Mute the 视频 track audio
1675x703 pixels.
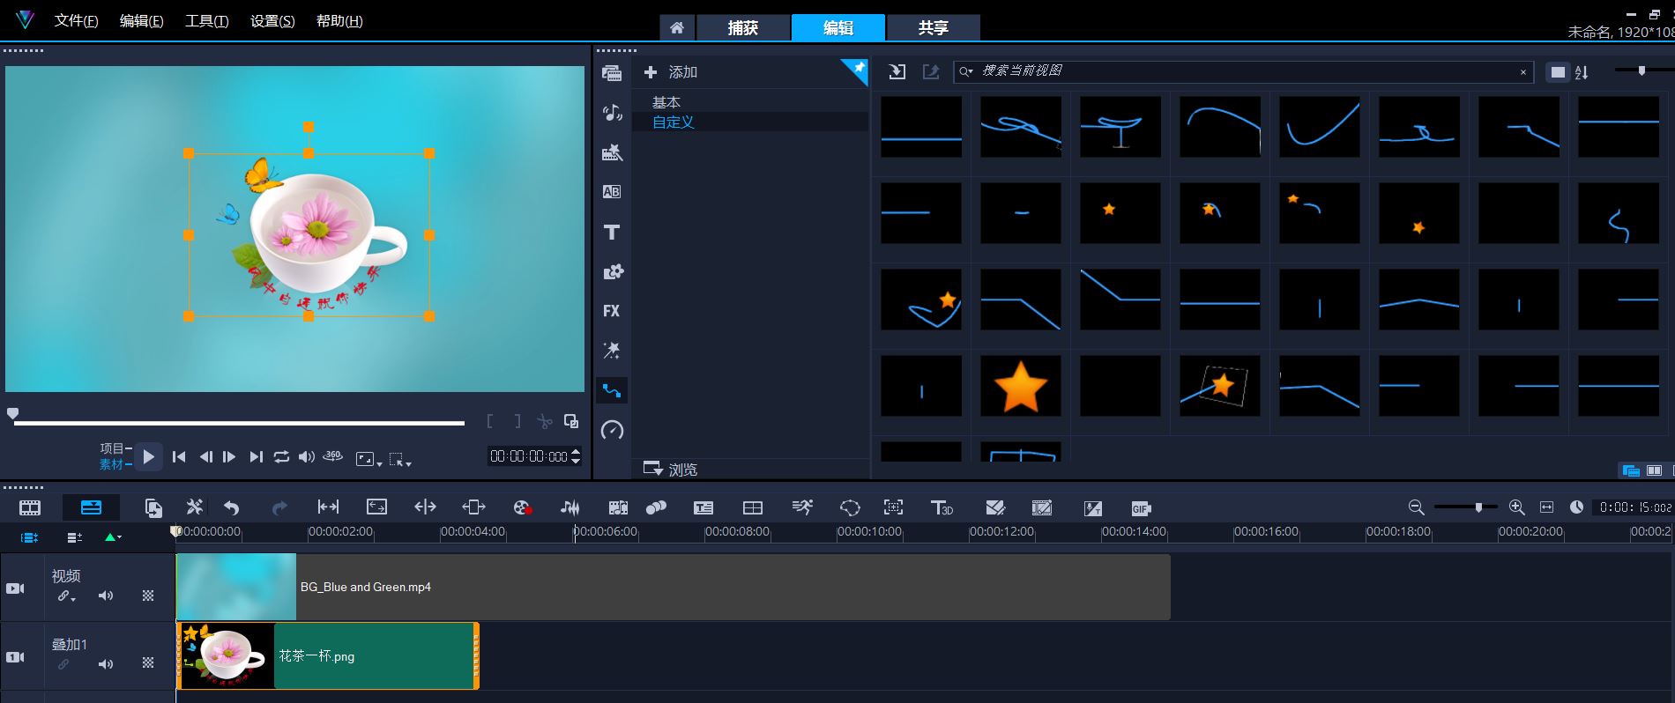pyautogui.click(x=106, y=596)
